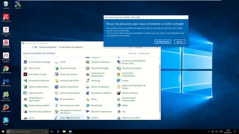
Task: Open Reconnaissance vocale
Action: (67, 105)
